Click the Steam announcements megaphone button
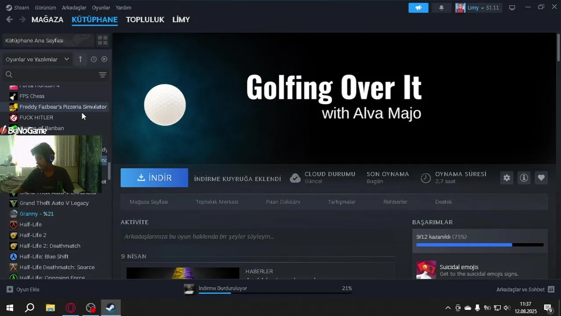 pos(418,7)
